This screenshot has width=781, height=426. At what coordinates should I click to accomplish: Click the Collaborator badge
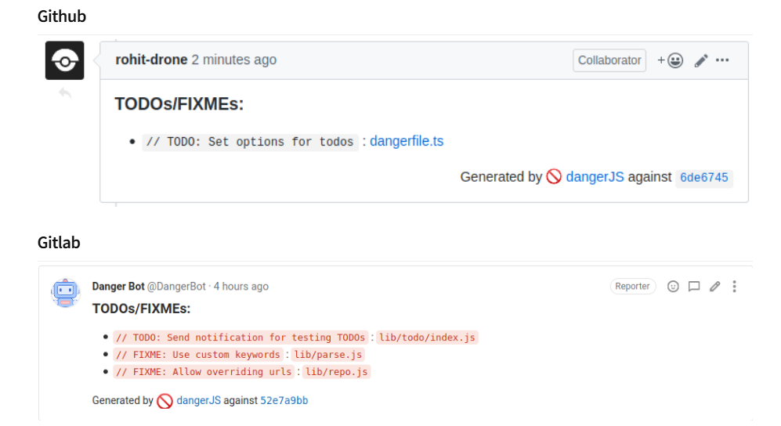click(609, 60)
